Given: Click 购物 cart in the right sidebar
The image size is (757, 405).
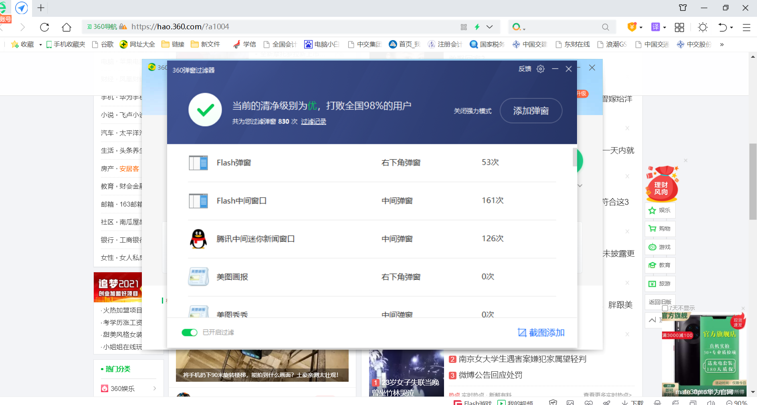Looking at the screenshot, I should 660,229.
